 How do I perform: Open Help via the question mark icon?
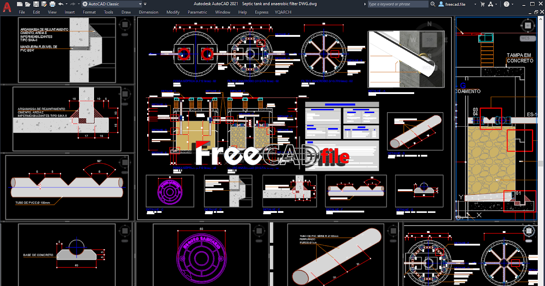(506, 4)
